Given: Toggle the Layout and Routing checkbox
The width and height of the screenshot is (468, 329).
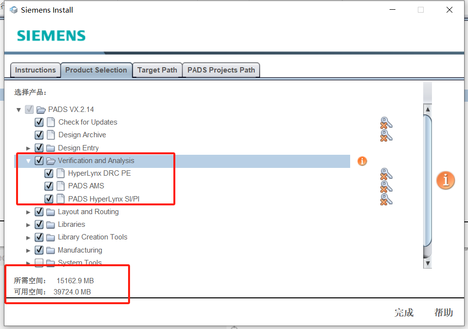Looking at the screenshot, I should pyautogui.click(x=39, y=212).
